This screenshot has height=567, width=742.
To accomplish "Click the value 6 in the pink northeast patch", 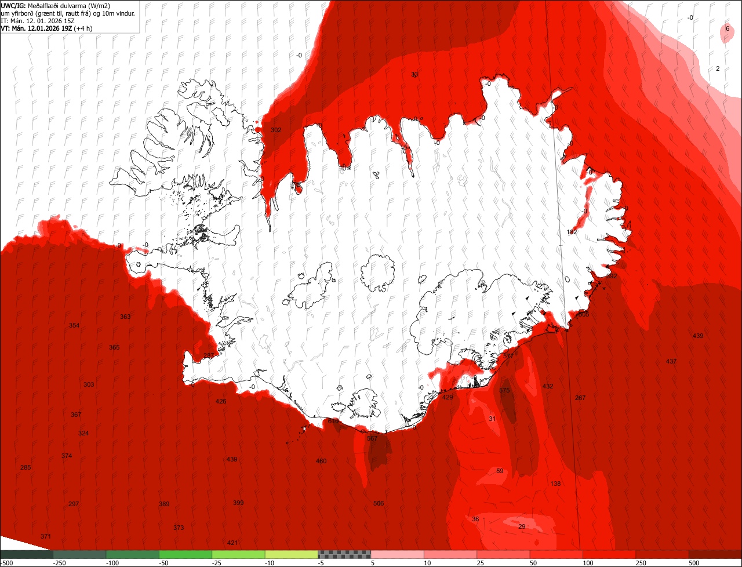I will coord(728,28).
